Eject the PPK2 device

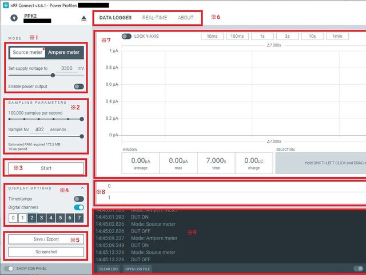(x=84, y=18)
